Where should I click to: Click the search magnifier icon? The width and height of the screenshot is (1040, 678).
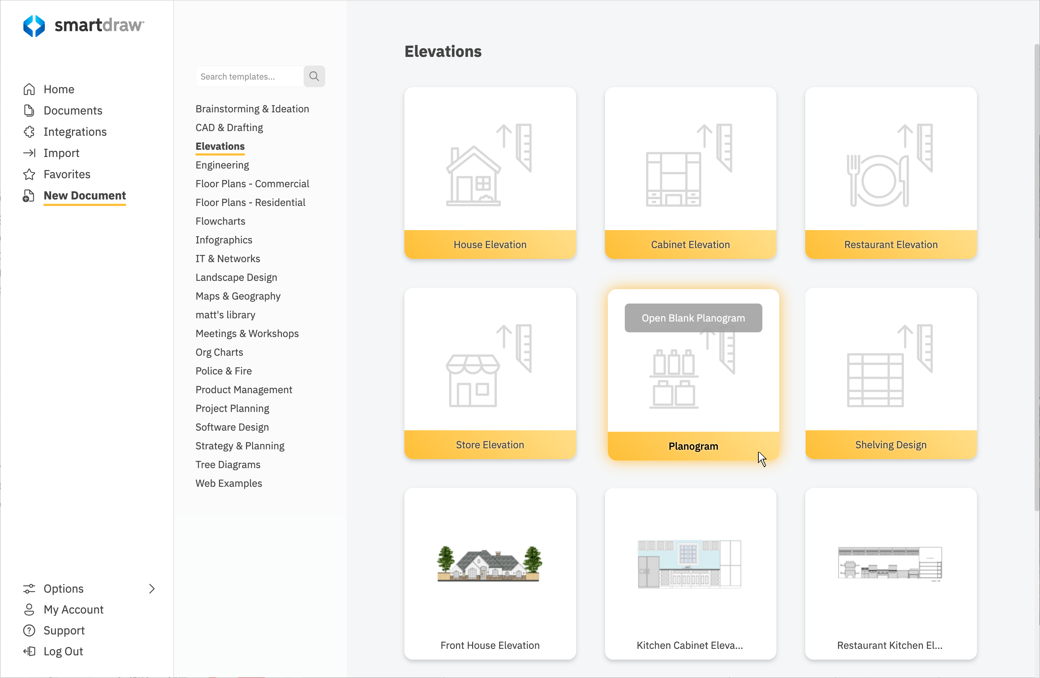tap(314, 76)
